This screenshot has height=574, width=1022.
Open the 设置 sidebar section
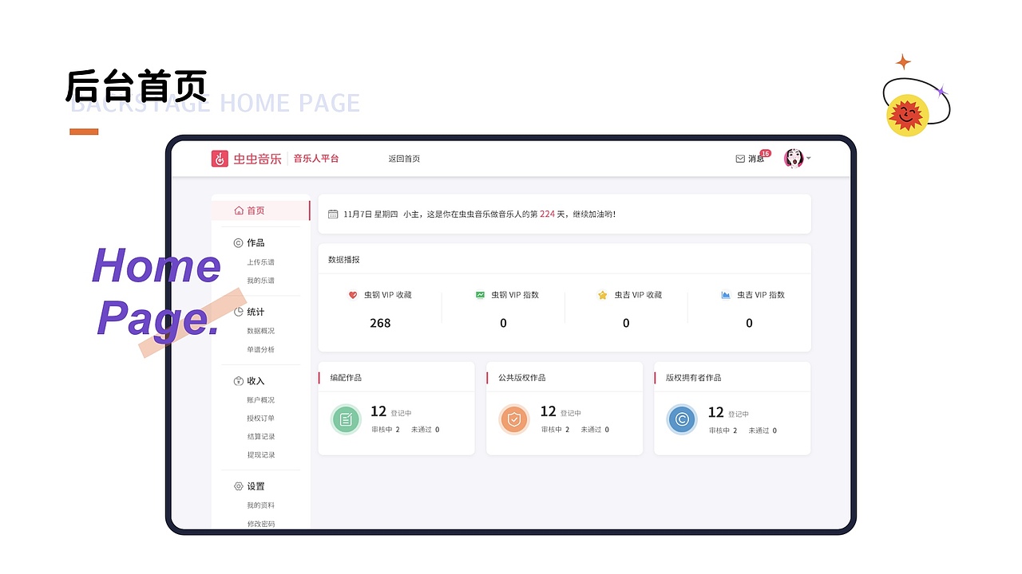[x=255, y=486]
